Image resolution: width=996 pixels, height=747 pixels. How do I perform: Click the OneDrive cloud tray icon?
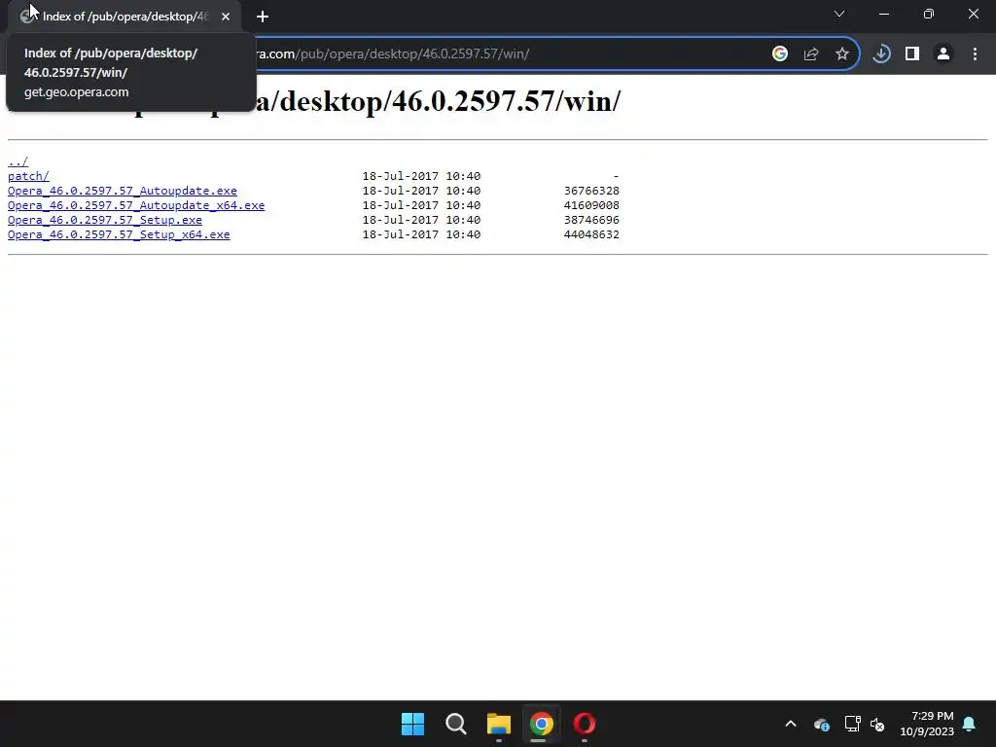821,724
